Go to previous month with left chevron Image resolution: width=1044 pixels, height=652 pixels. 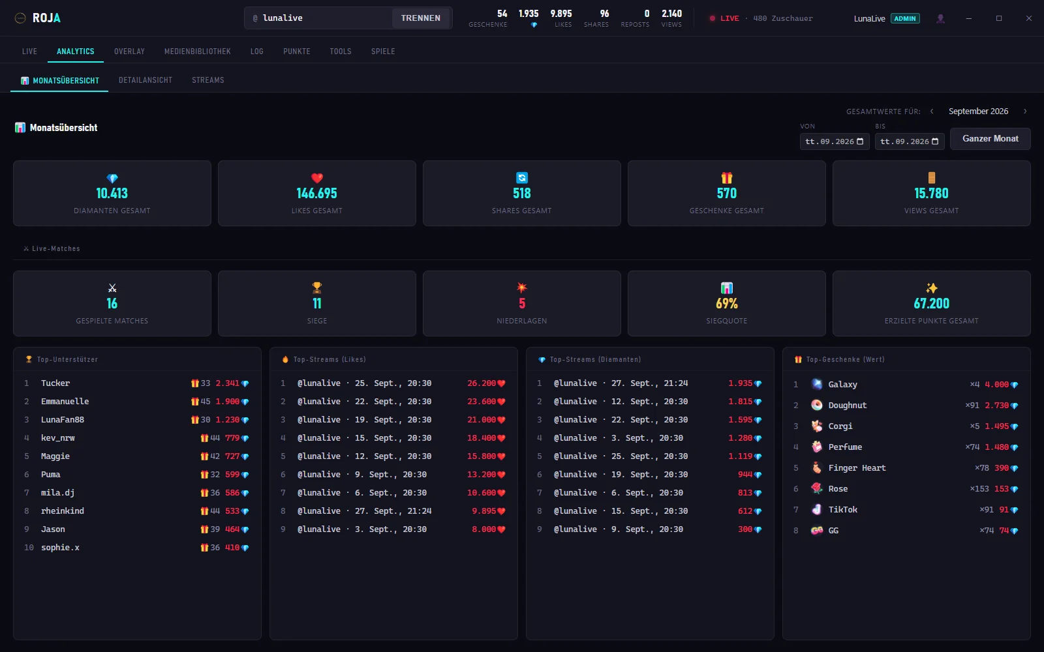tap(932, 111)
